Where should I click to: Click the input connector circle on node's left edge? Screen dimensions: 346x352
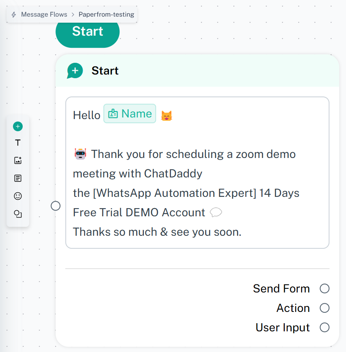point(56,206)
